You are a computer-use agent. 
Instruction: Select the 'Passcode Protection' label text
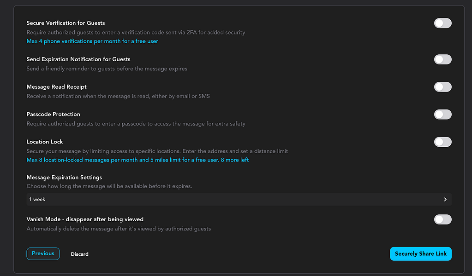[x=53, y=114]
